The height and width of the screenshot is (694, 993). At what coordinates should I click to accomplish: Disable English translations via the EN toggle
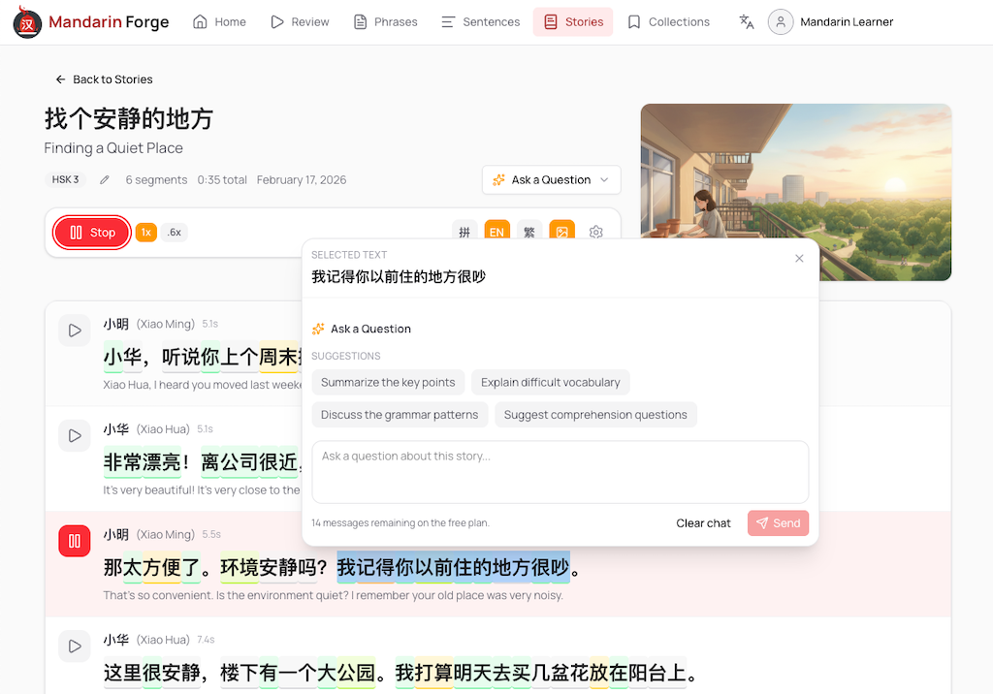pos(496,232)
